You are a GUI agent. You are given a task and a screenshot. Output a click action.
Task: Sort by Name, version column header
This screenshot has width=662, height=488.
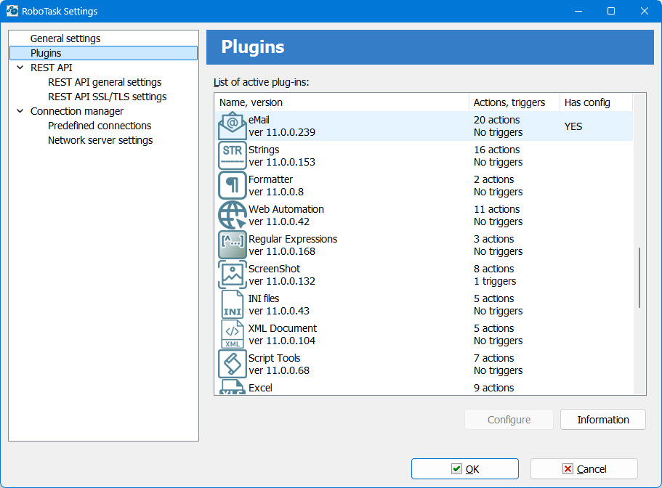(x=342, y=102)
